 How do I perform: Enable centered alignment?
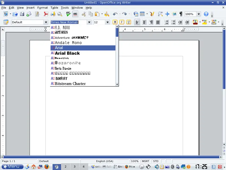click(x=144, y=22)
